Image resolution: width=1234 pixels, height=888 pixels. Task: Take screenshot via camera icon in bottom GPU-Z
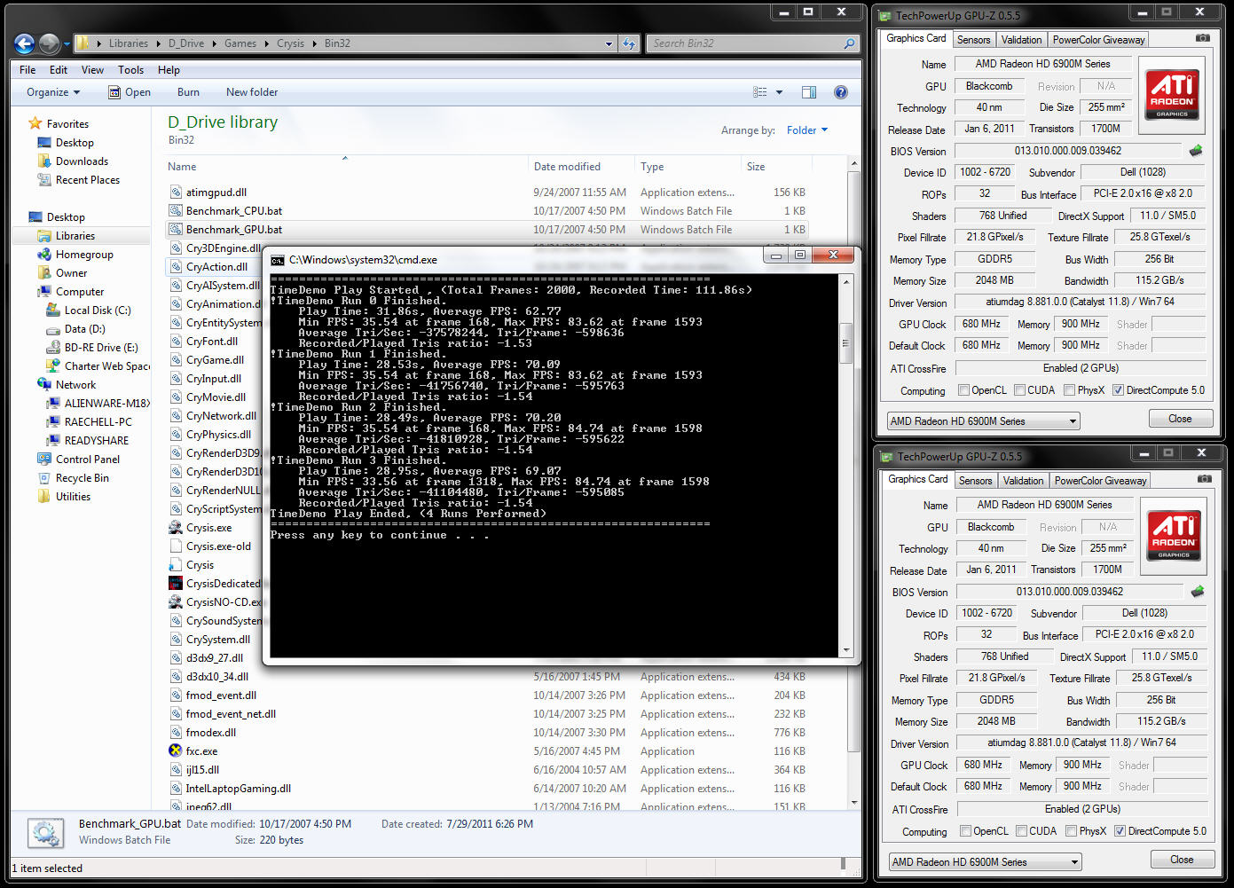[x=1204, y=479]
